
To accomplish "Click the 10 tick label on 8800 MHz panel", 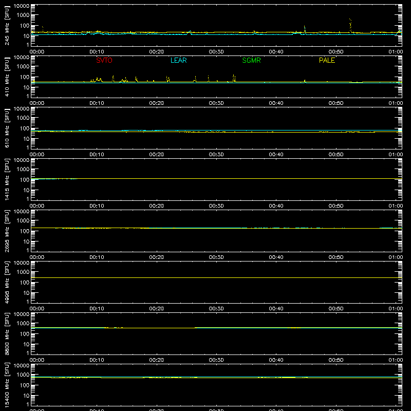I will (26, 344).
